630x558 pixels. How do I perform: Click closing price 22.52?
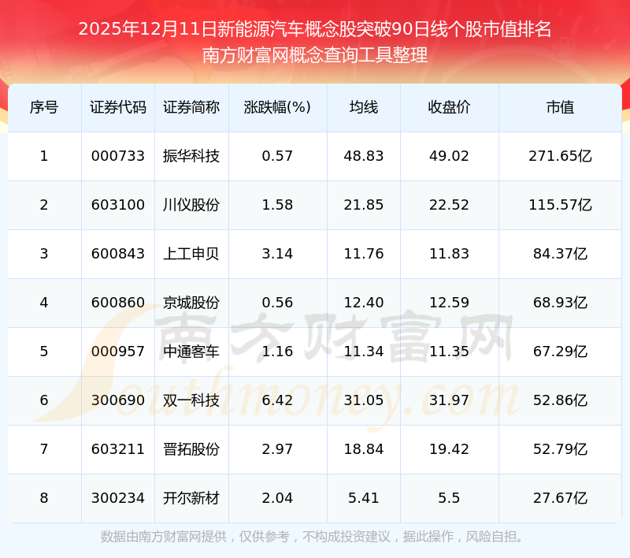pos(449,205)
